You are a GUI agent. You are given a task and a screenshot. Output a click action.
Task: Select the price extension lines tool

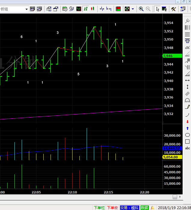pos(187,61)
